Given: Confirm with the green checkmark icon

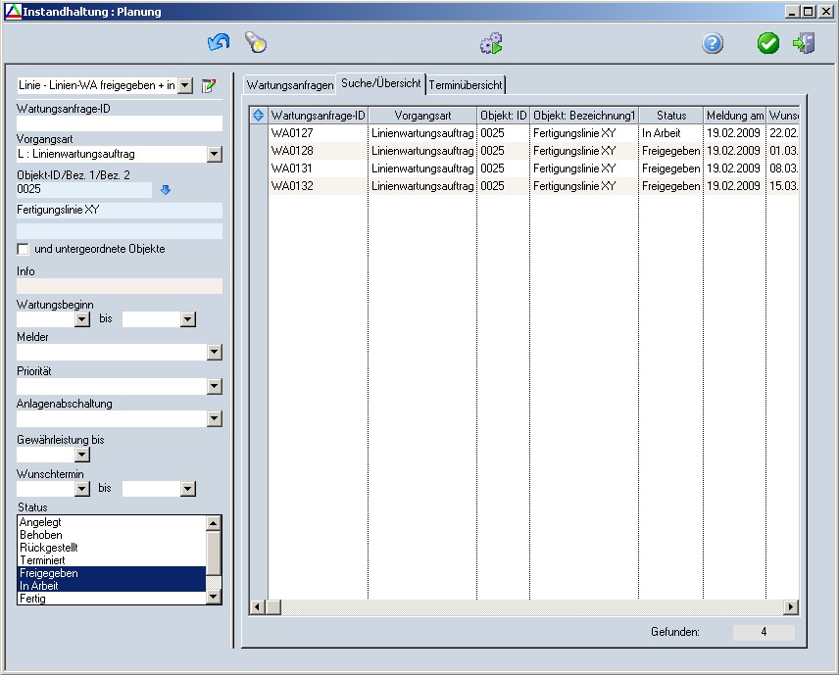Looking at the screenshot, I should (x=768, y=43).
